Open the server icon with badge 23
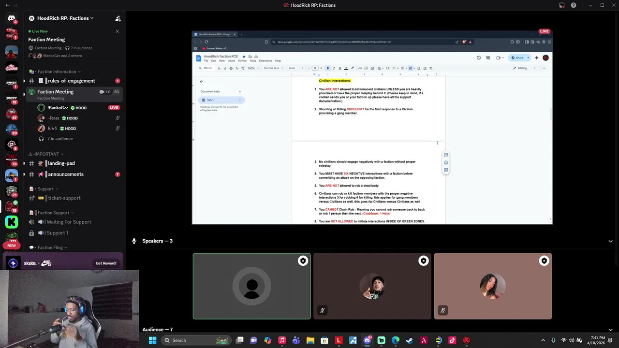This screenshot has width=619, height=348. [12, 129]
